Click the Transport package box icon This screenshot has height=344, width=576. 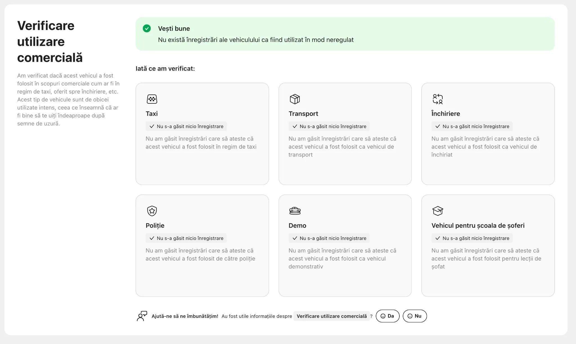(295, 99)
